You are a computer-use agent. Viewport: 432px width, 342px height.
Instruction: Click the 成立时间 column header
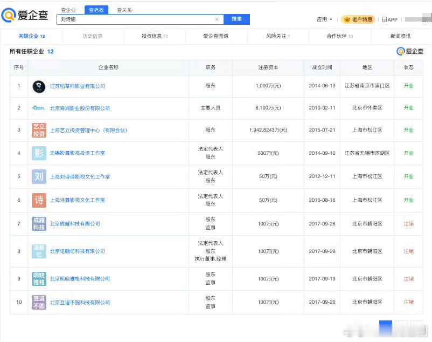click(322, 67)
